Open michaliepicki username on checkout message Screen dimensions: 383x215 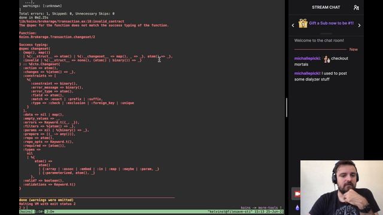307,59
